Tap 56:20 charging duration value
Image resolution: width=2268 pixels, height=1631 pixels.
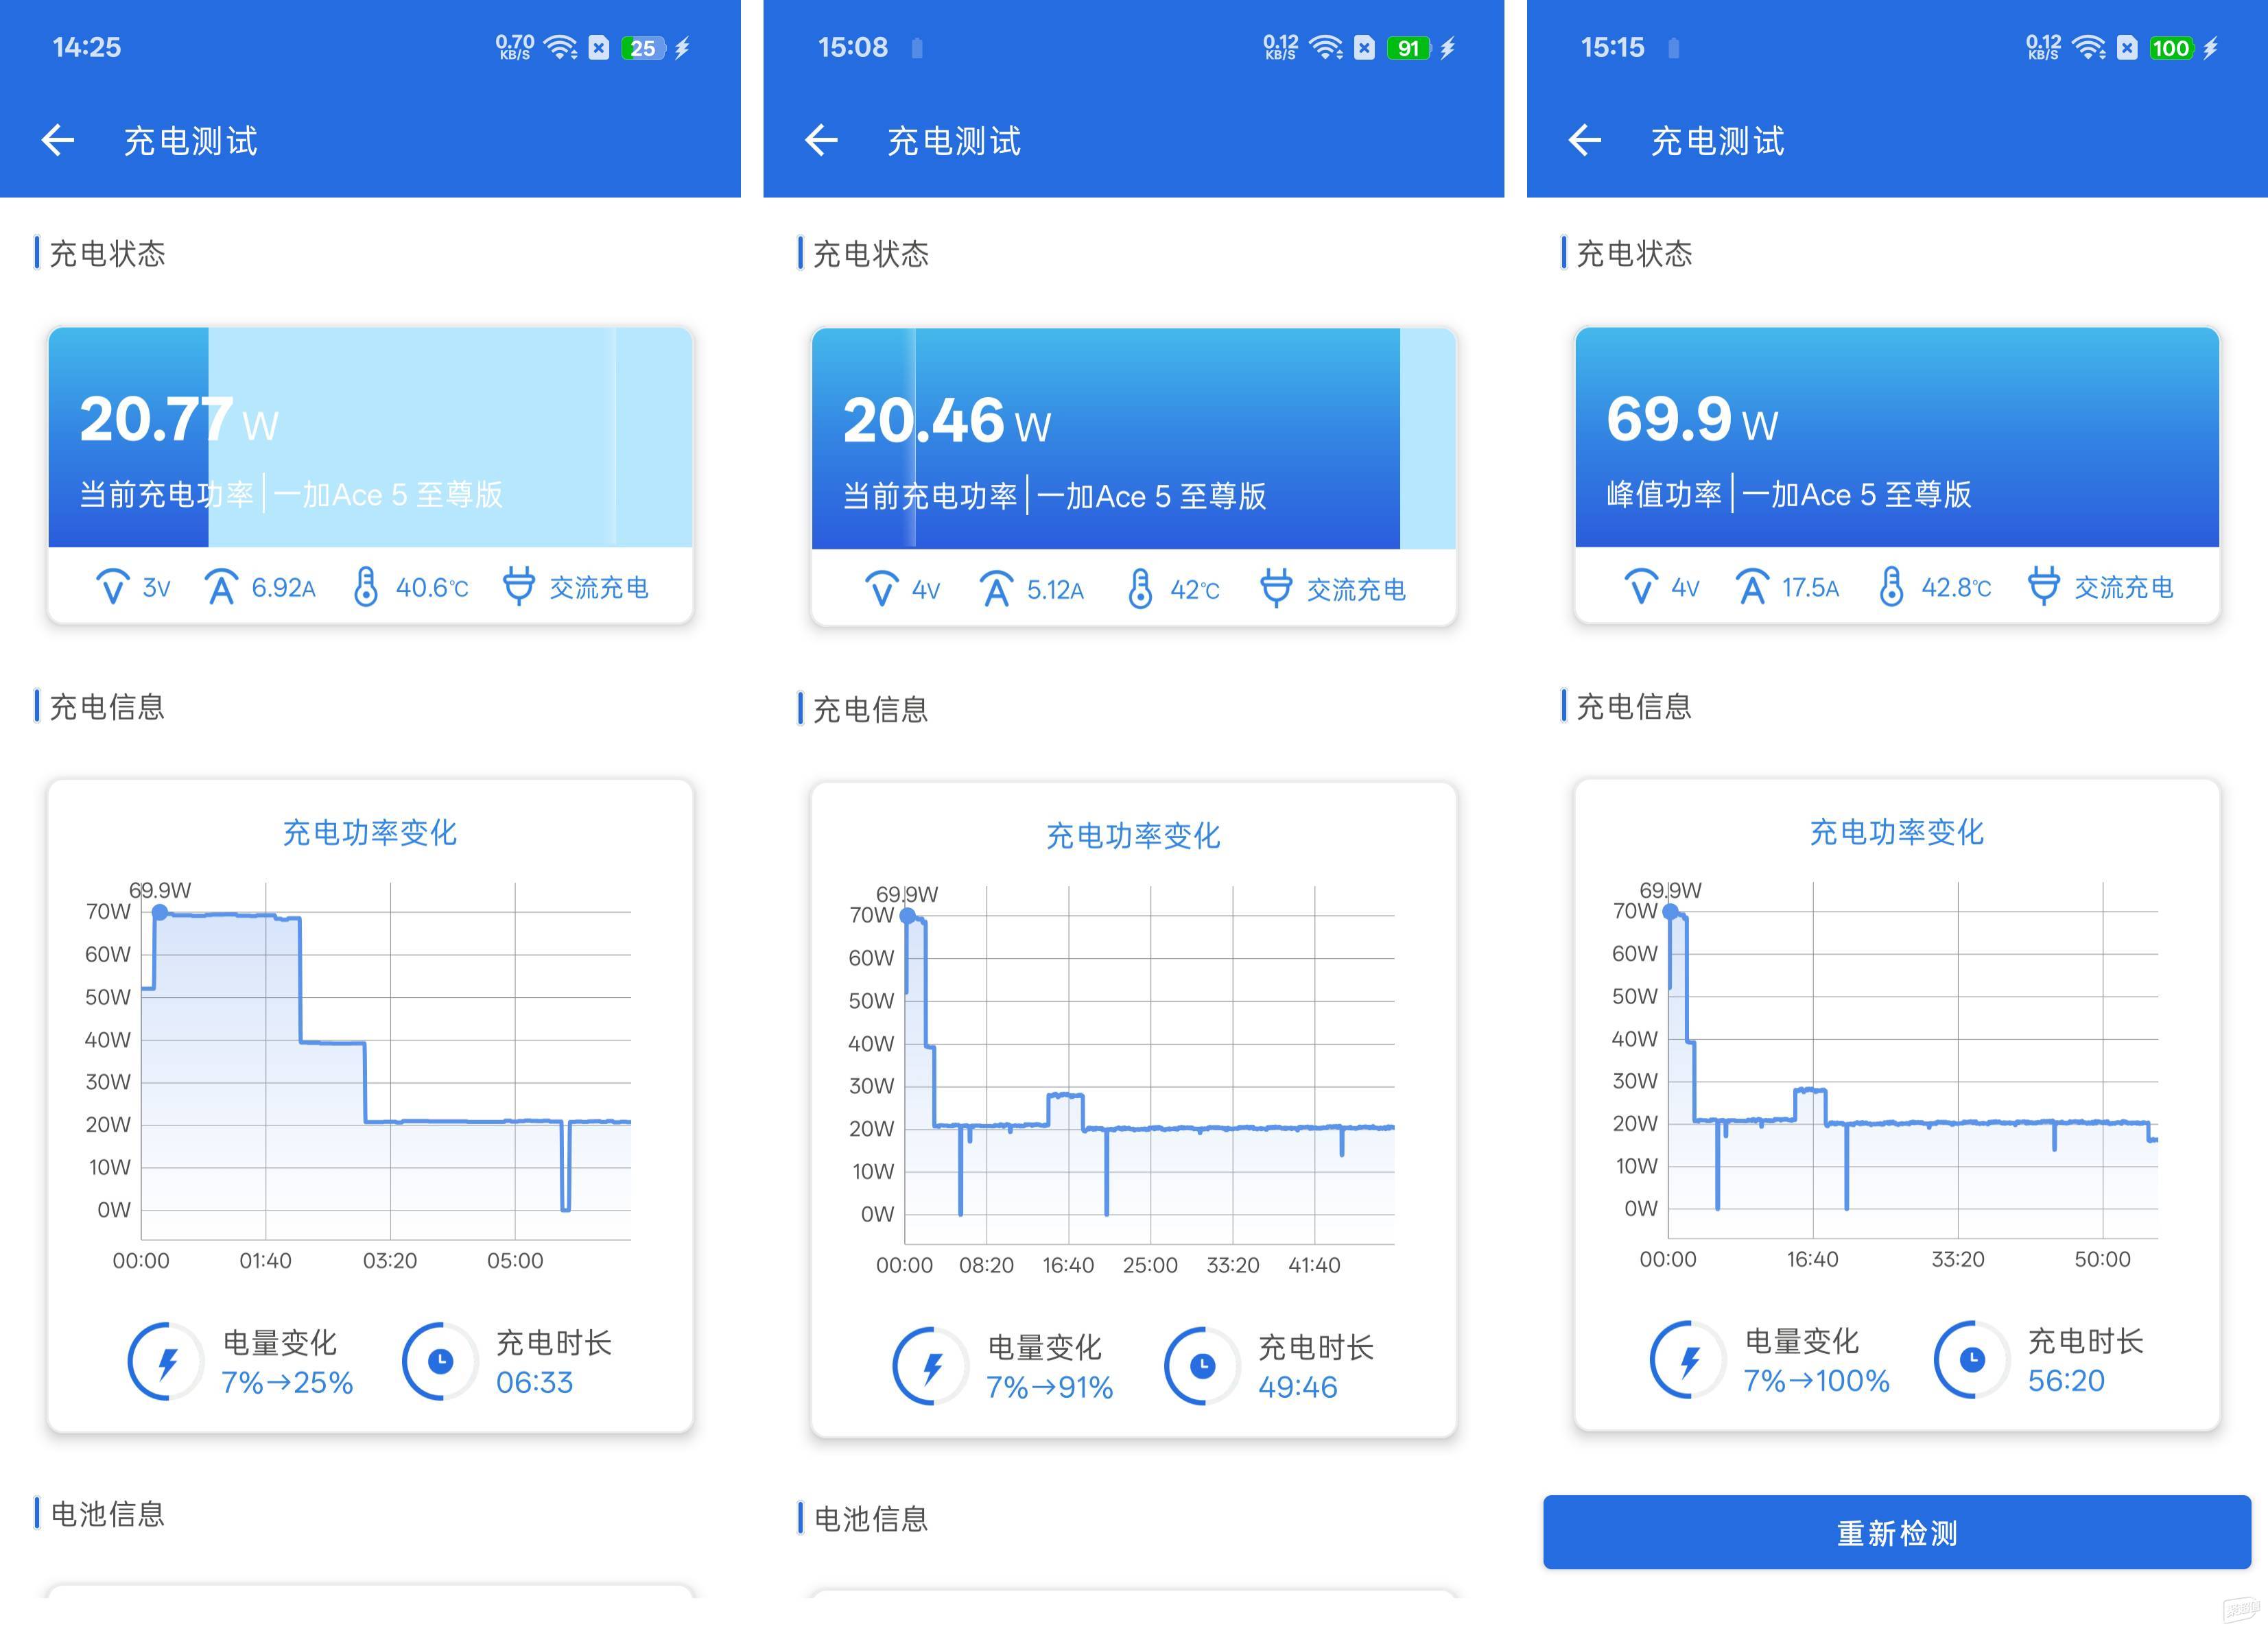tap(2066, 1381)
